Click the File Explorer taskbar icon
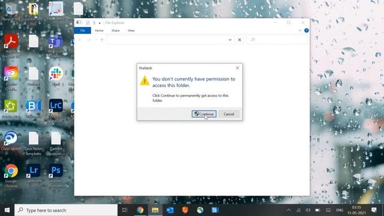Screen dimensions: 384x216 [155, 210]
